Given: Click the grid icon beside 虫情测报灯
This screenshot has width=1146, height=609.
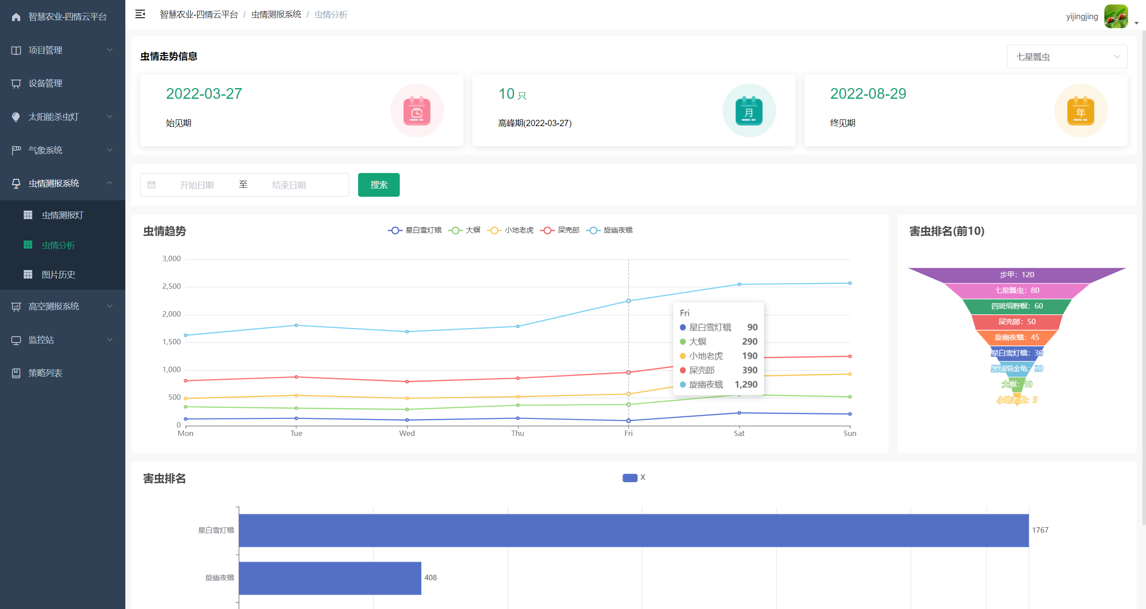Looking at the screenshot, I should click(x=28, y=215).
